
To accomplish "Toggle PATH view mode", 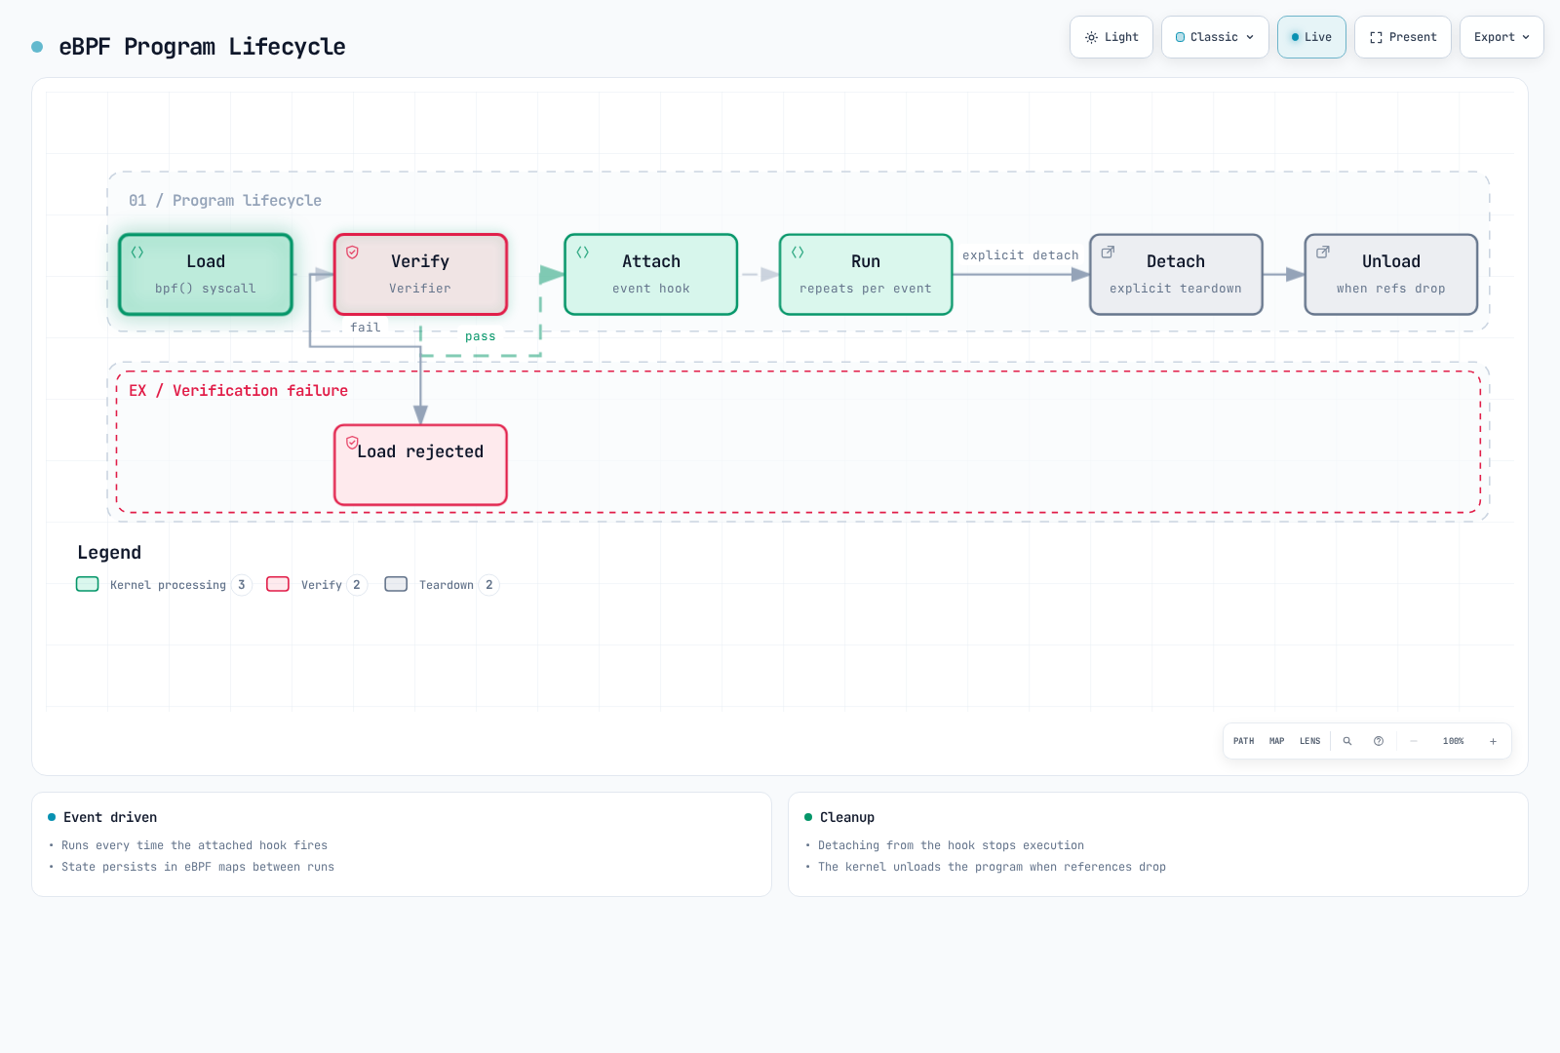I will (x=1244, y=741).
